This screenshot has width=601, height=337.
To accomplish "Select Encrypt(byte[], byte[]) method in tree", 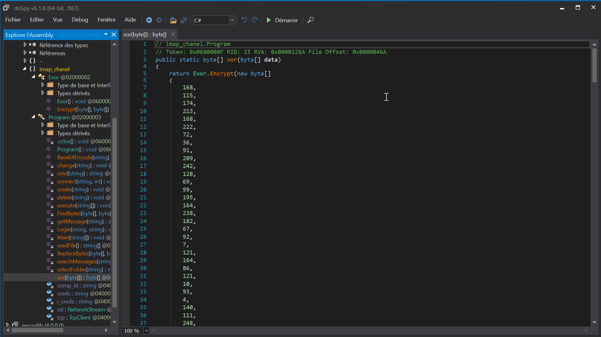I will coord(83,109).
